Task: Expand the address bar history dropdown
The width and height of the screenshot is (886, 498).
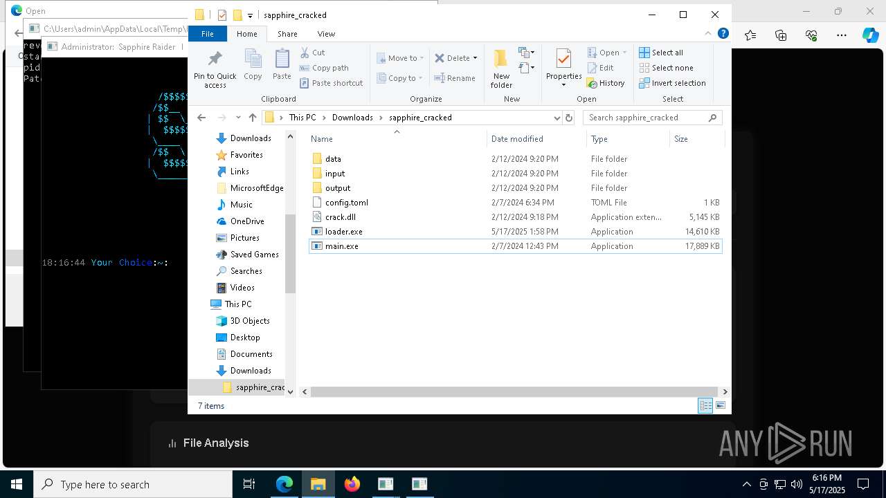Action: point(557,118)
